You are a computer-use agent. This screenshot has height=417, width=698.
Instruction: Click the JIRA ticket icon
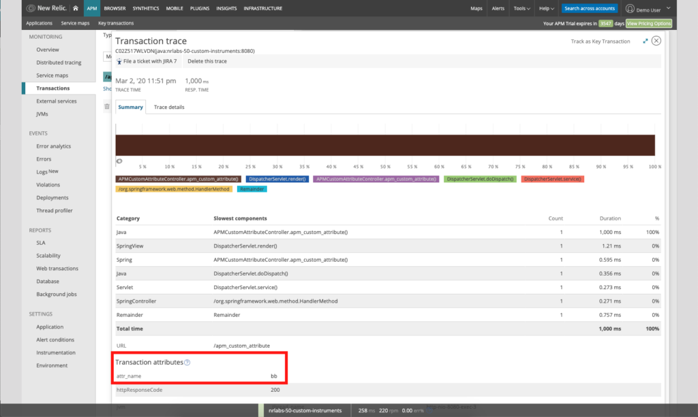[119, 61]
